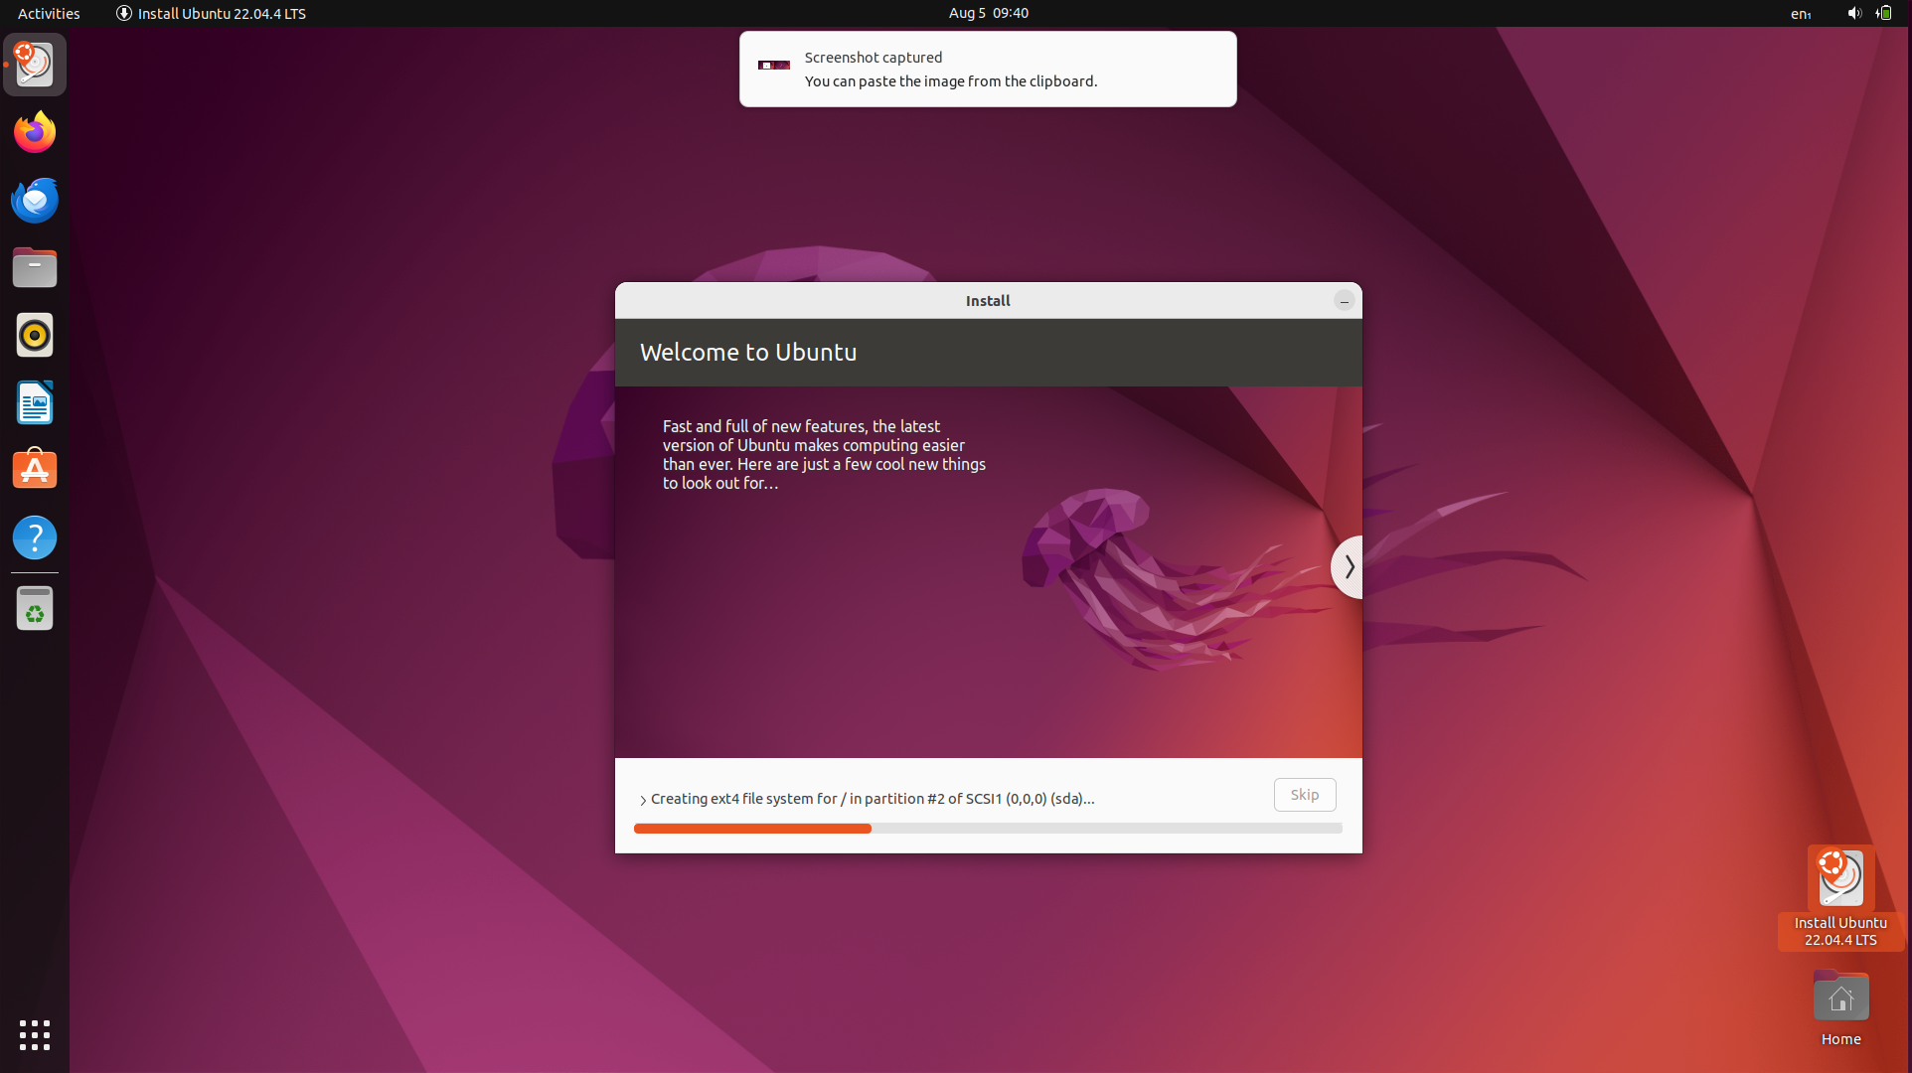1912x1073 pixels.
Task: Click the slideshow text Fast and full of new features
Action: pyautogui.click(x=824, y=454)
